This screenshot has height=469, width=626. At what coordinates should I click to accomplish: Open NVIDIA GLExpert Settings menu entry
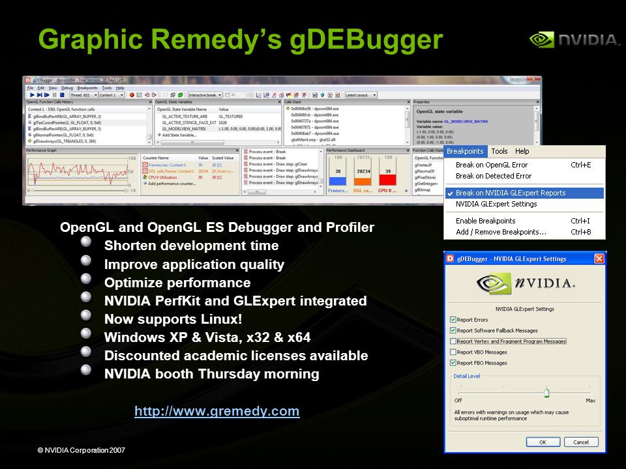coord(524,204)
